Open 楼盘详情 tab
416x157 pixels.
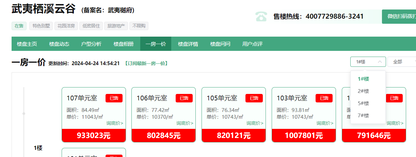(x=188, y=44)
